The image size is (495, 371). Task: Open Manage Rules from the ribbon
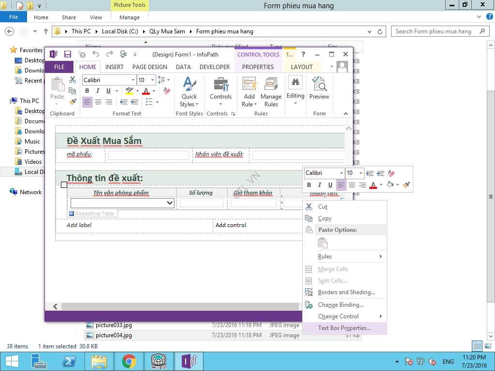pyautogui.click(x=271, y=92)
